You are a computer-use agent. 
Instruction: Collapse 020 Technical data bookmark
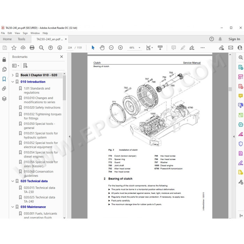[x=13, y=181]
